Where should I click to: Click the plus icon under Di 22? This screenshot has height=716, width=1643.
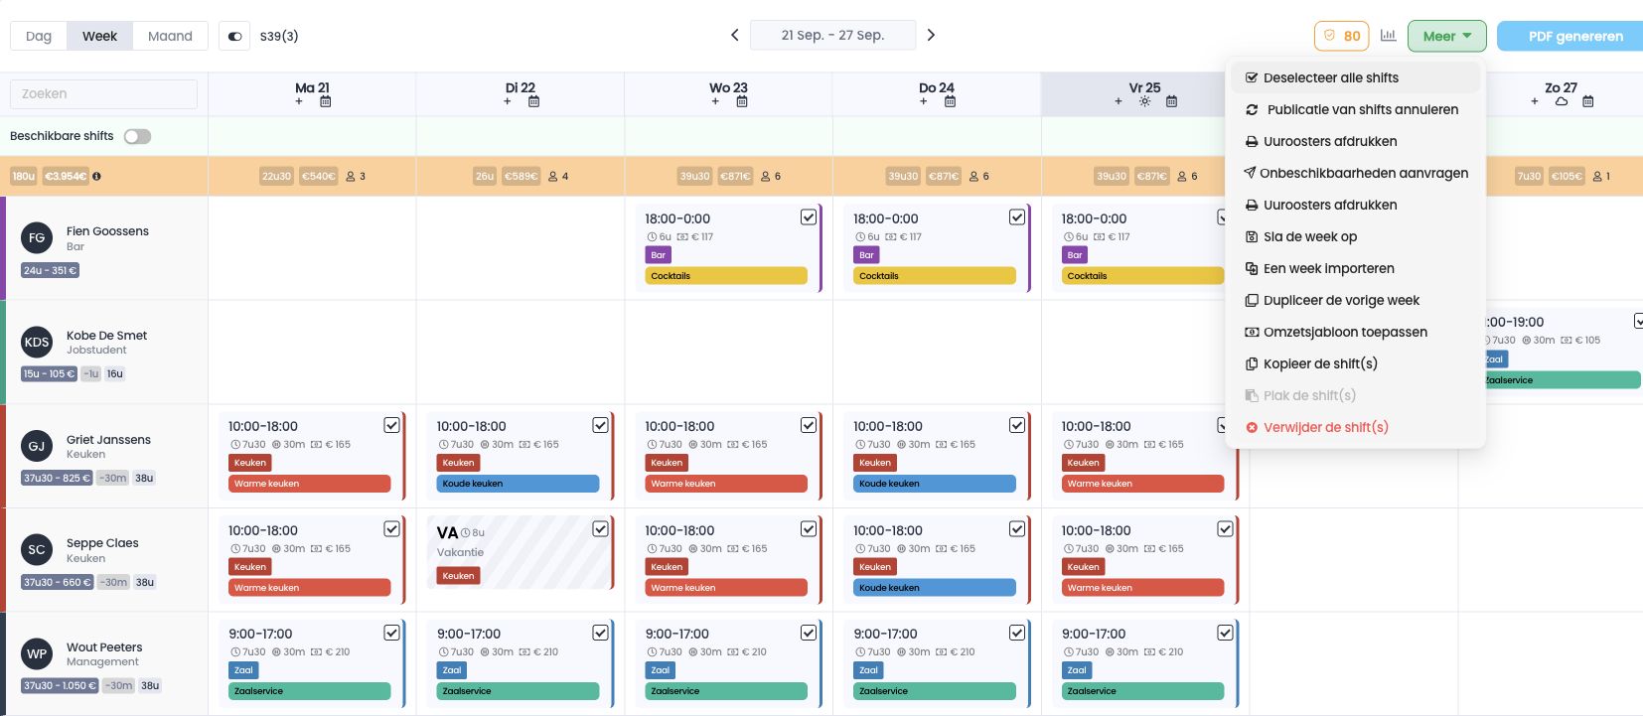tap(508, 101)
